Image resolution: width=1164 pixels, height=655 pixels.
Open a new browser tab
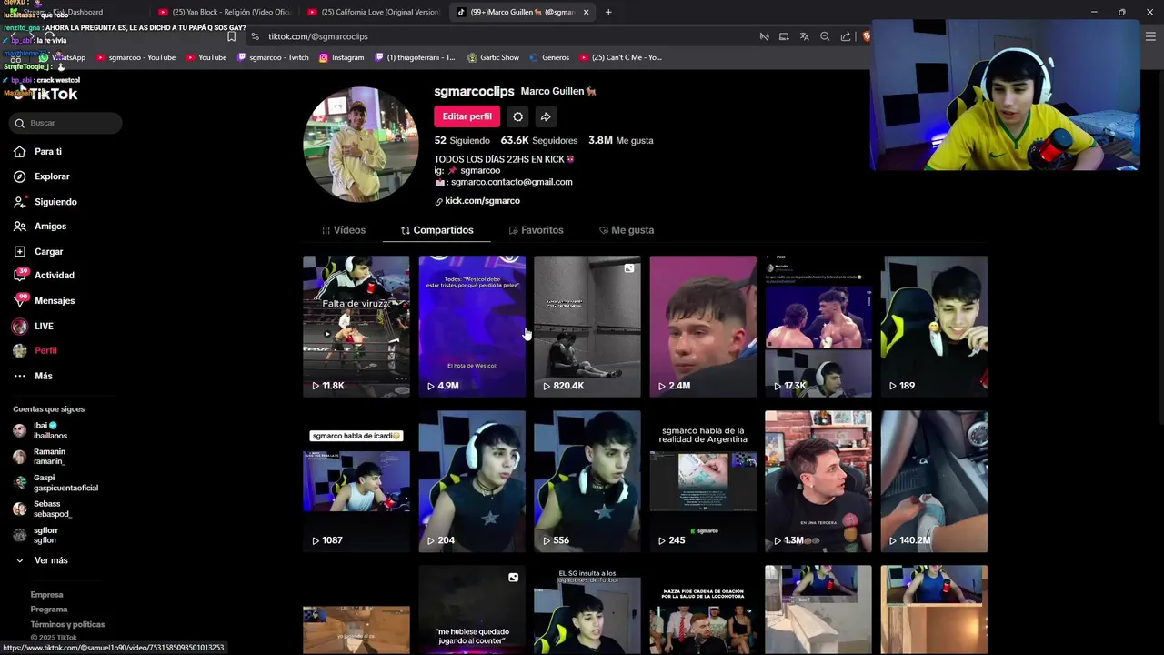[608, 12]
